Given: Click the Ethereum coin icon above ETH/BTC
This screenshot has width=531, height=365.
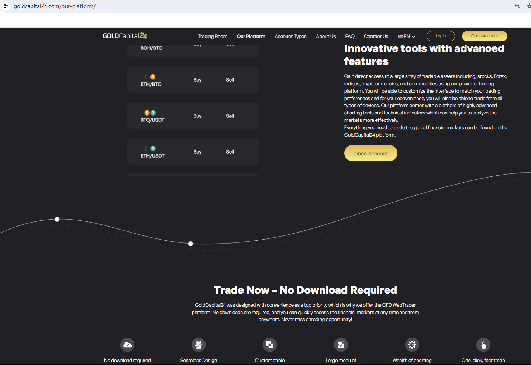Looking at the screenshot, I should click(146, 77).
